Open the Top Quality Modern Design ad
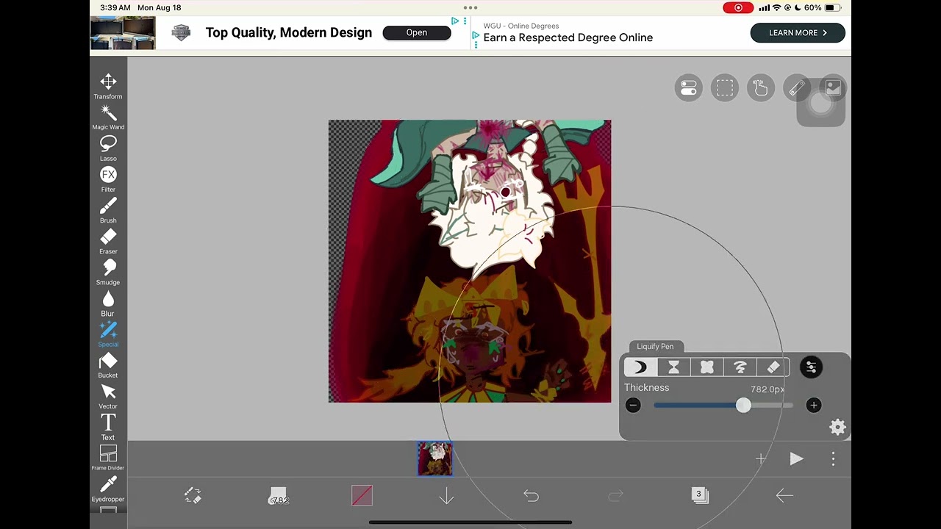 (416, 32)
